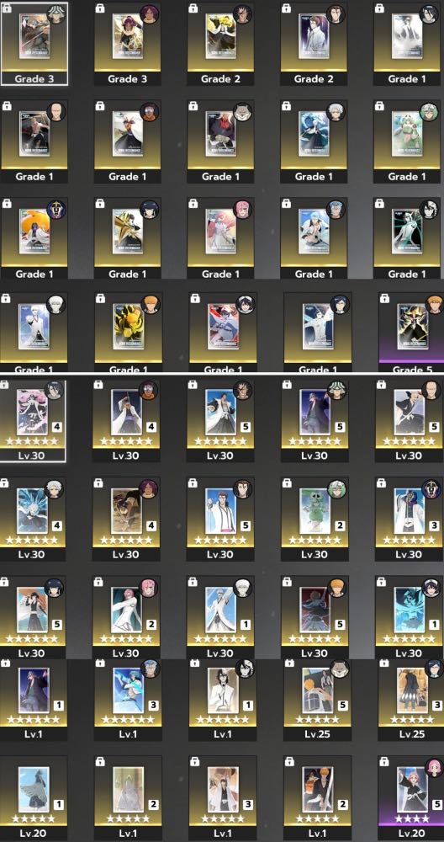Choose the Lv.30 card showing number 3
The width and height of the screenshot is (444, 842).
(410, 520)
